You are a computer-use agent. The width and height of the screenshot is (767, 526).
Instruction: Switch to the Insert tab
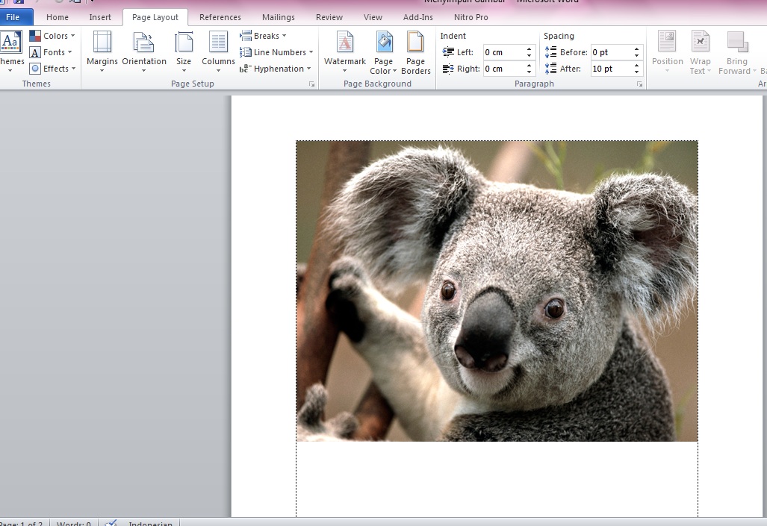coord(100,17)
